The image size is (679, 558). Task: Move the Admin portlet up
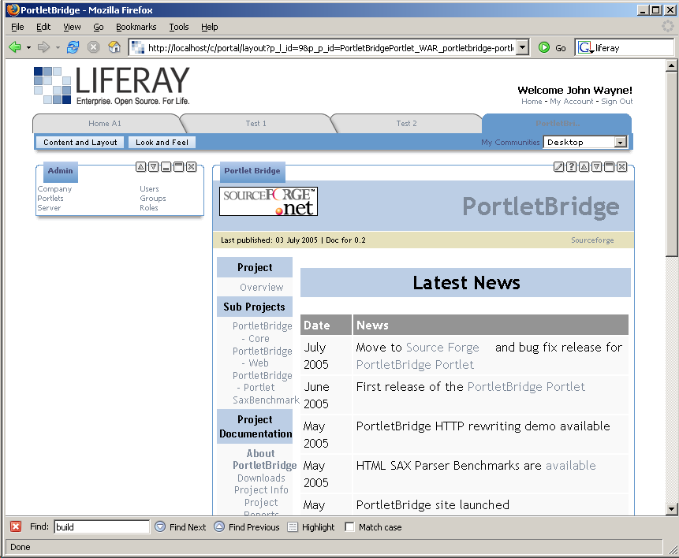click(140, 167)
